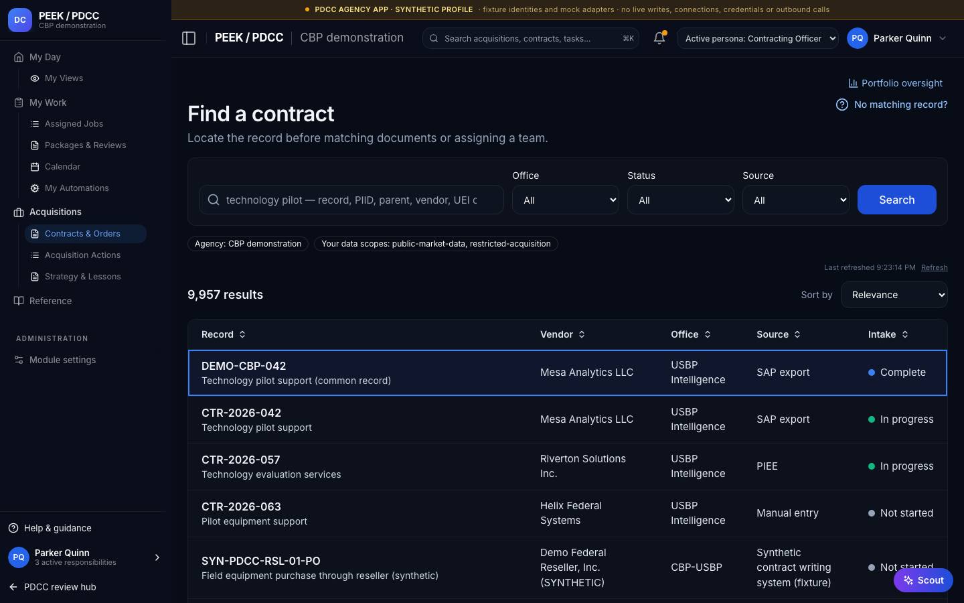
Task: Sort table by Vendor column
Action: [563, 334]
